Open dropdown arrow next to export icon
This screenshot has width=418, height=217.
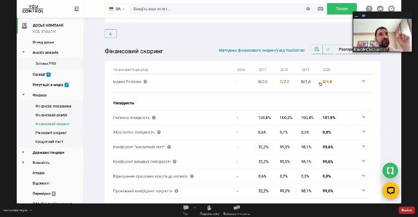[328, 50]
